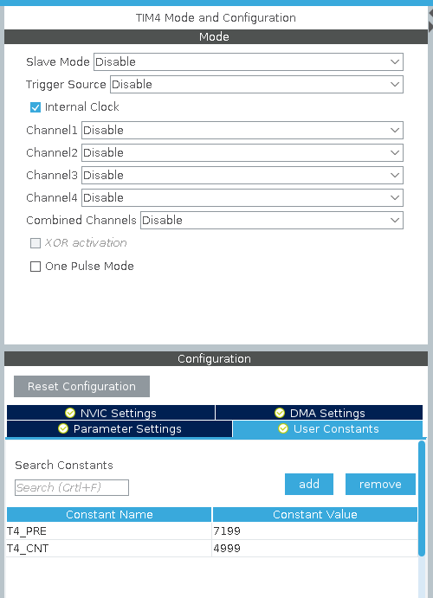Viewport: 433px width, 598px height.
Task: Uncheck the Internal Clock checkbox
Action: coord(36,107)
